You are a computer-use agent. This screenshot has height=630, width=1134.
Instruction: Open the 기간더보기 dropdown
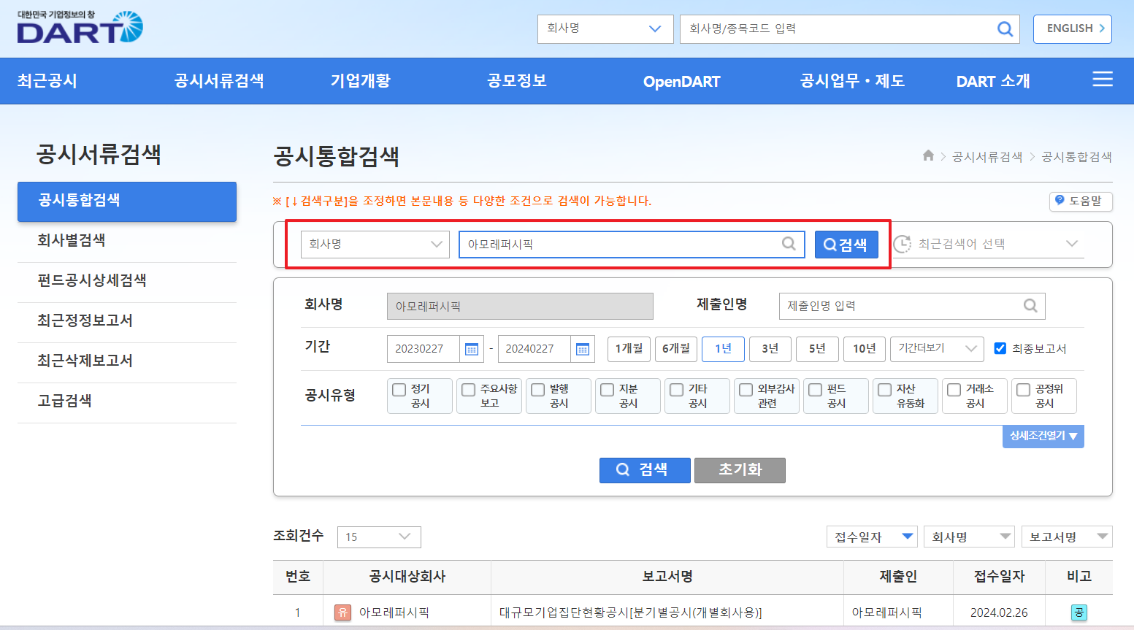[x=937, y=348]
